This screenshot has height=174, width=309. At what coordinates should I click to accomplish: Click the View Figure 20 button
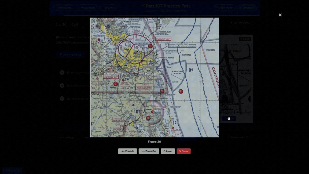(70, 55)
